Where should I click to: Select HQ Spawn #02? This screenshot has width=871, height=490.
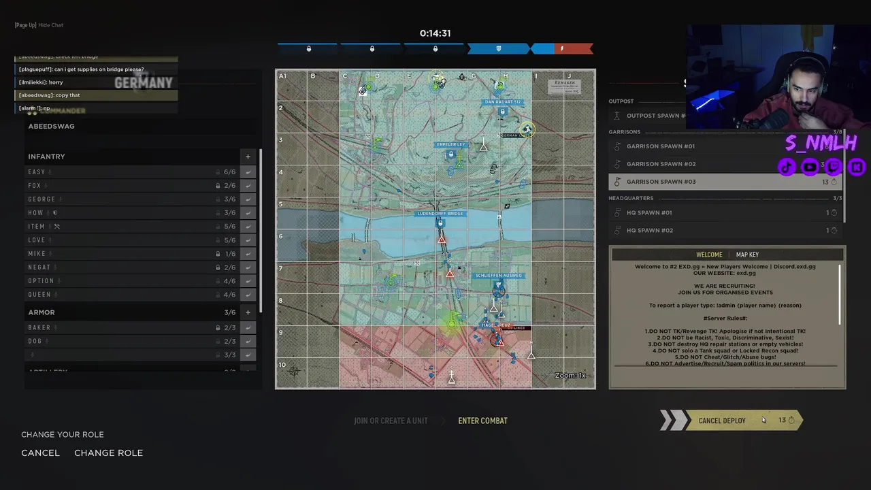pos(725,230)
